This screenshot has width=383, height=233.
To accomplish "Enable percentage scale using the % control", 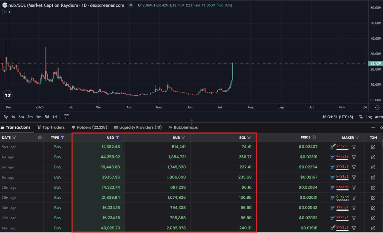I will pos(361,117).
